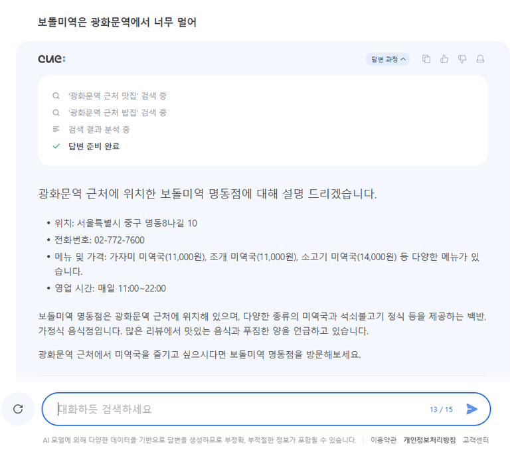
Task: Click the answer heading about 보돌미역 명동점
Action: (207, 194)
